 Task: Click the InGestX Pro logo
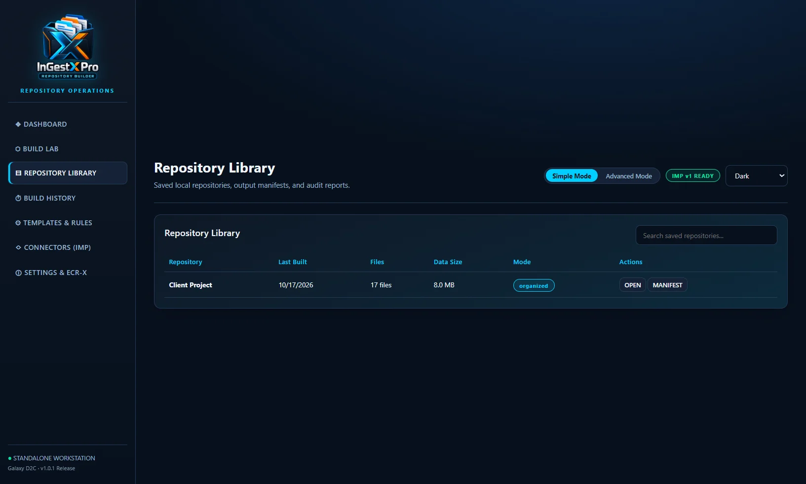68,47
